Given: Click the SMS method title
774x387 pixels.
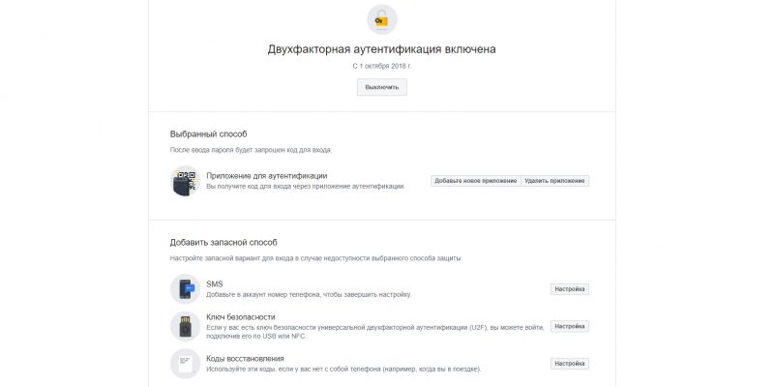Looking at the screenshot, I should coord(215,283).
